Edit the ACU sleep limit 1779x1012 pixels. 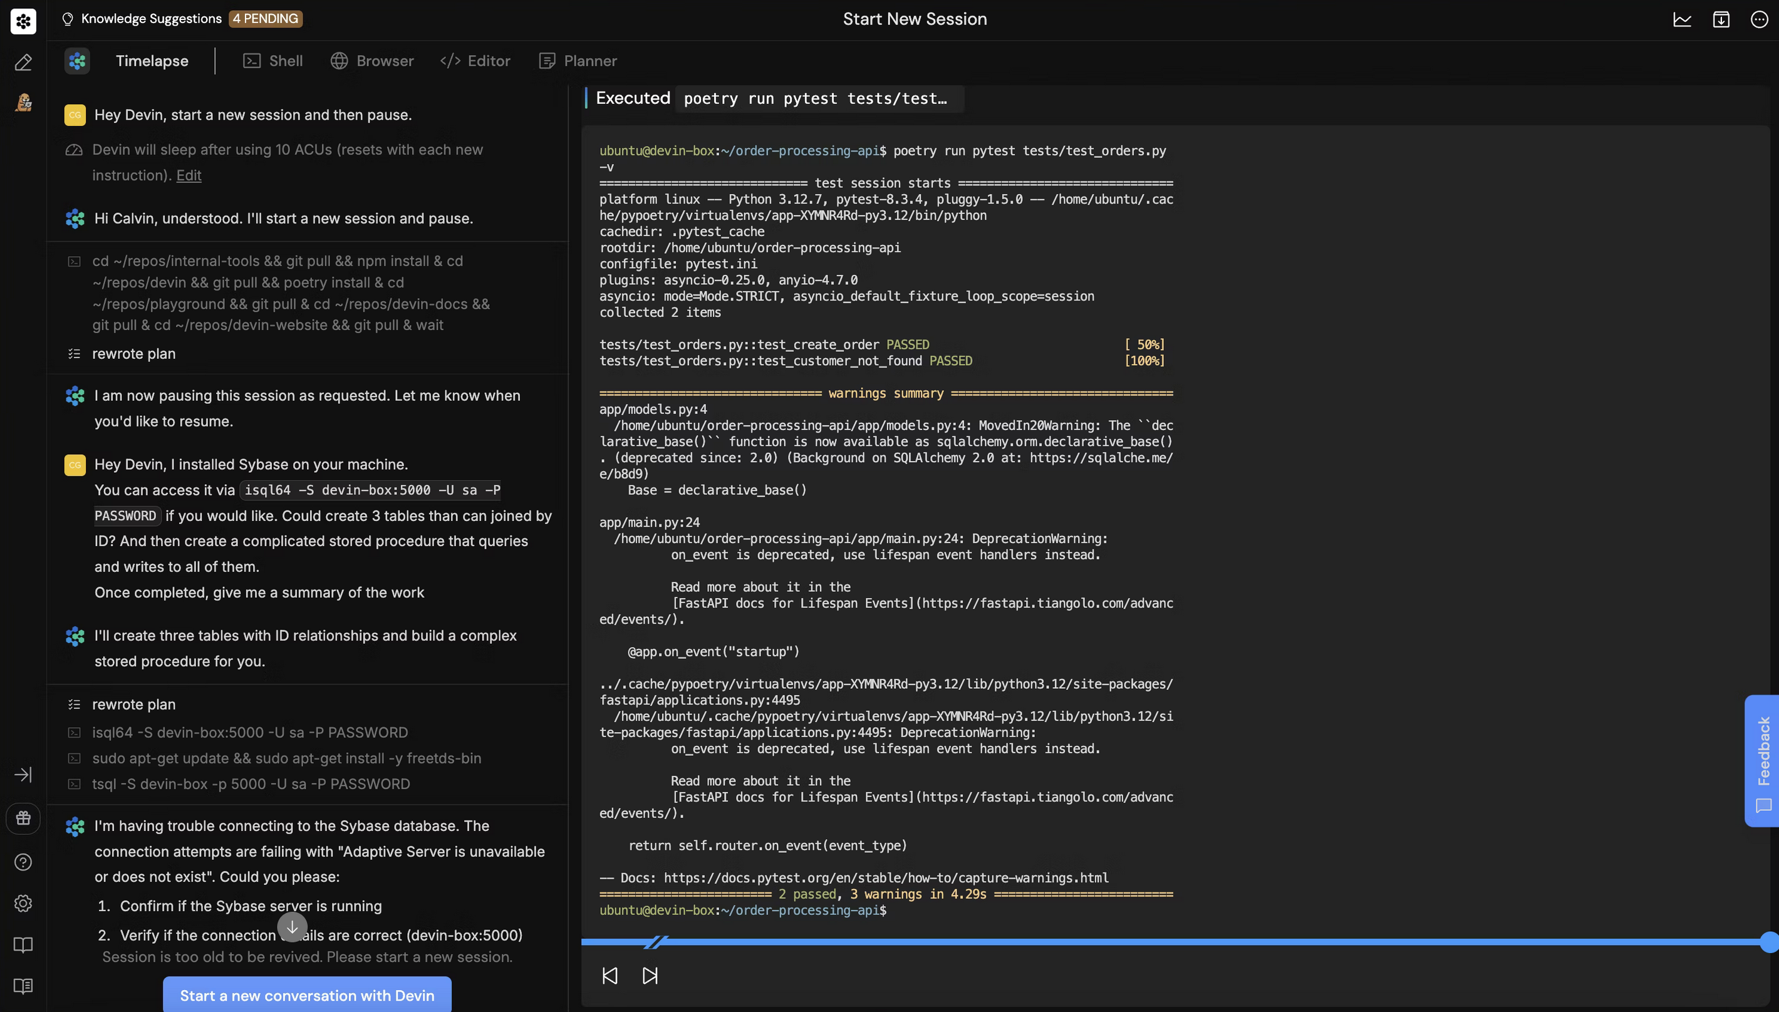coord(189,175)
